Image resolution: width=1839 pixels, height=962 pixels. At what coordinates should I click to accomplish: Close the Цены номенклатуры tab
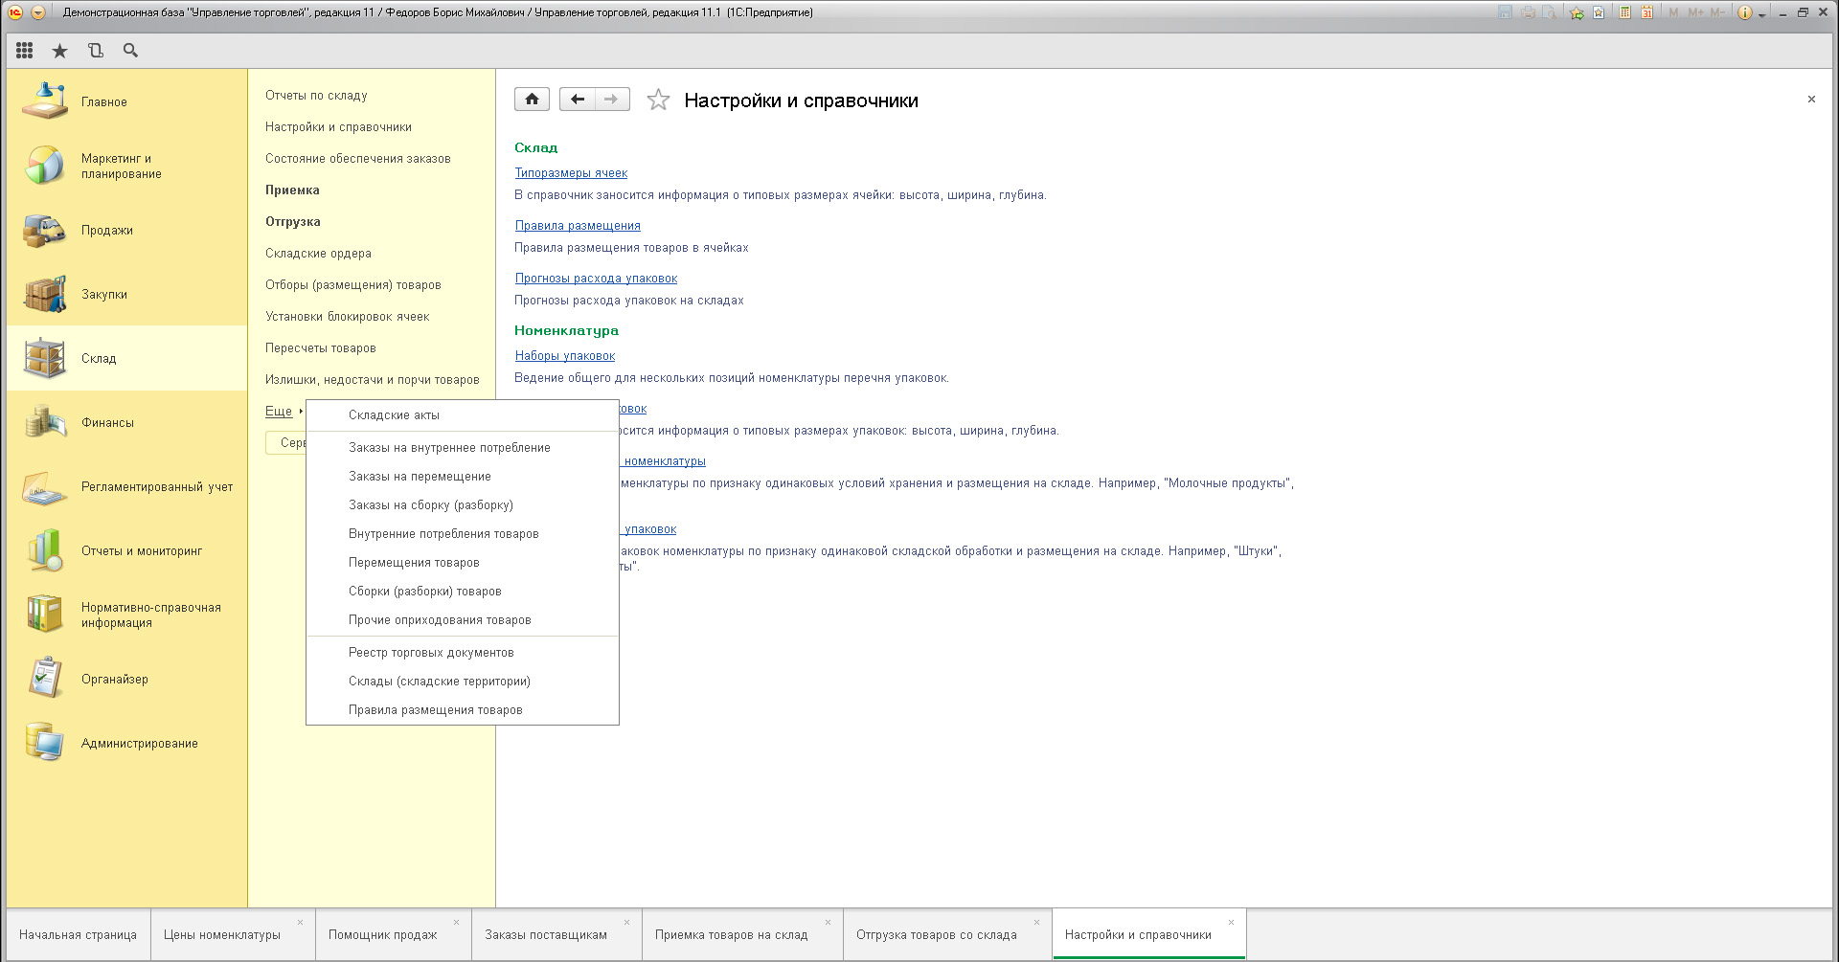point(300,922)
